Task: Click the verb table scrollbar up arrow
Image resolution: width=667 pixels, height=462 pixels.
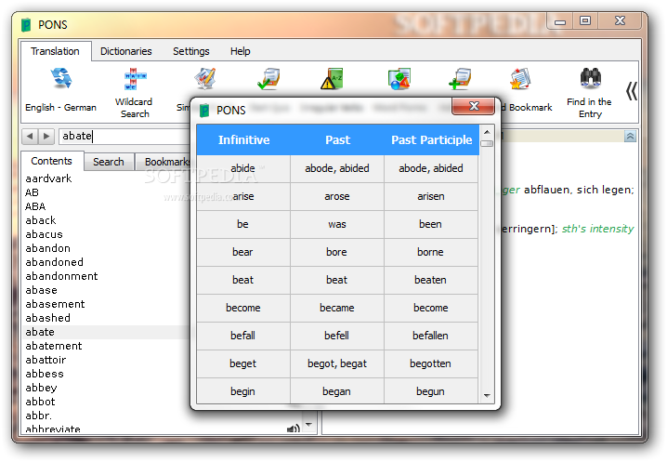Action: (x=487, y=132)
